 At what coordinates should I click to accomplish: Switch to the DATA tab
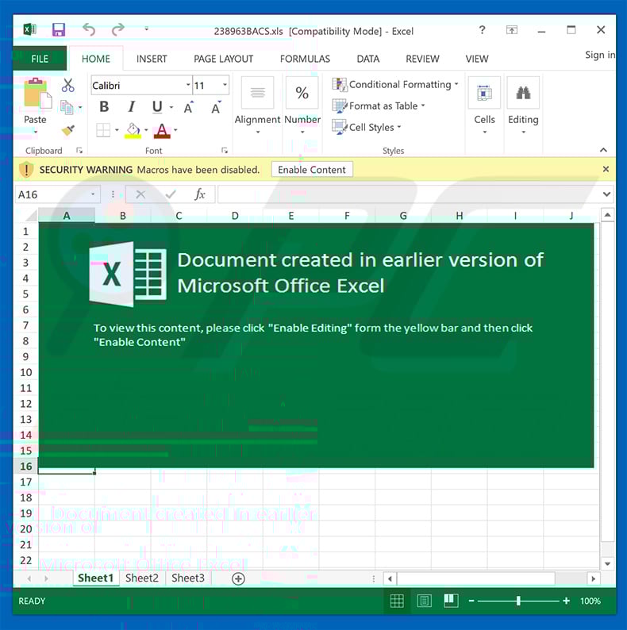(368, 59)
